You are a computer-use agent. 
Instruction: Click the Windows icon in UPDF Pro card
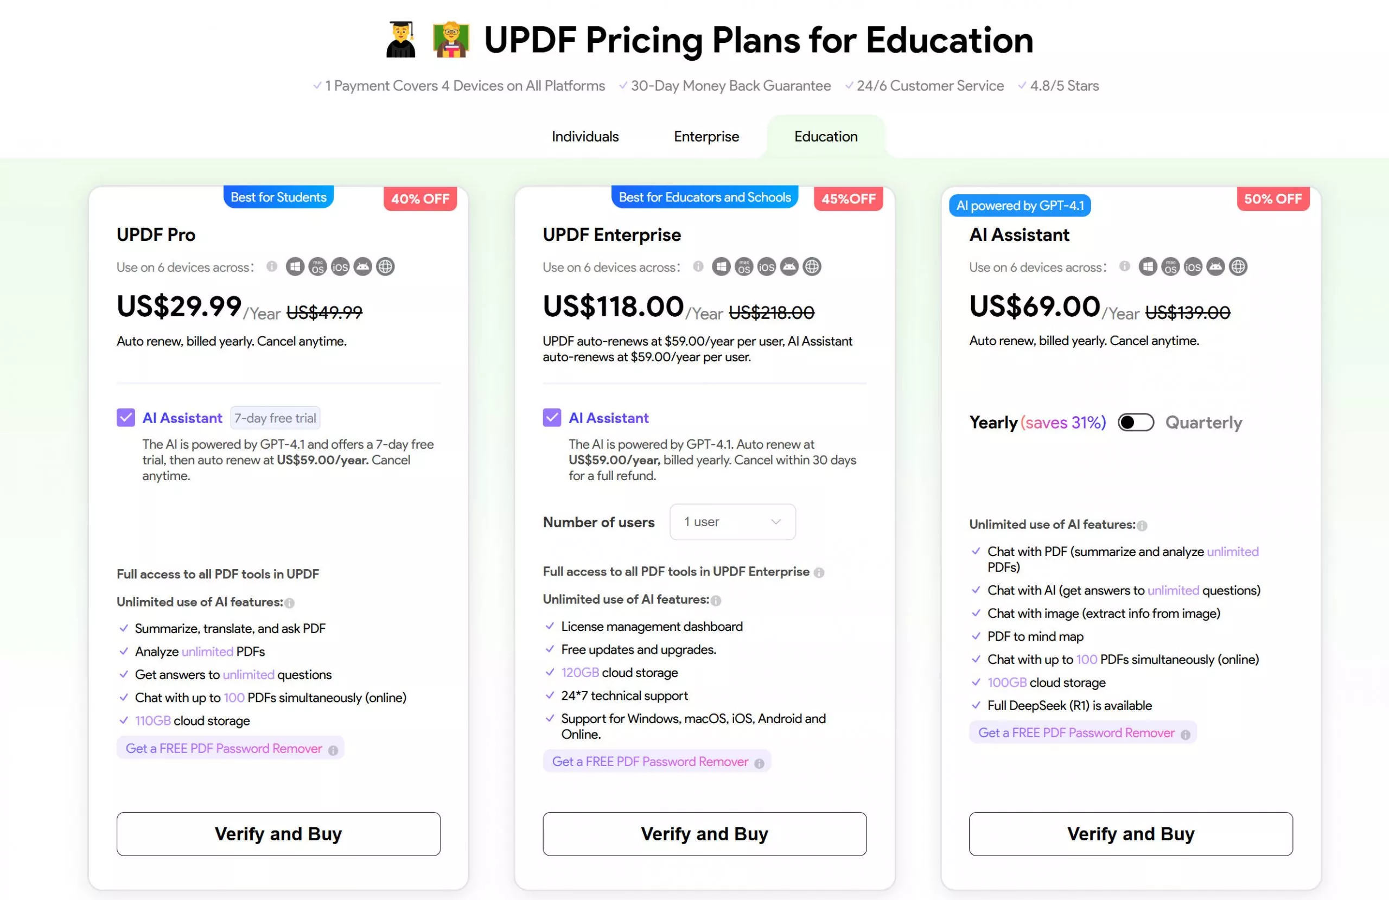pyautogui.click(x=295, y=267)
